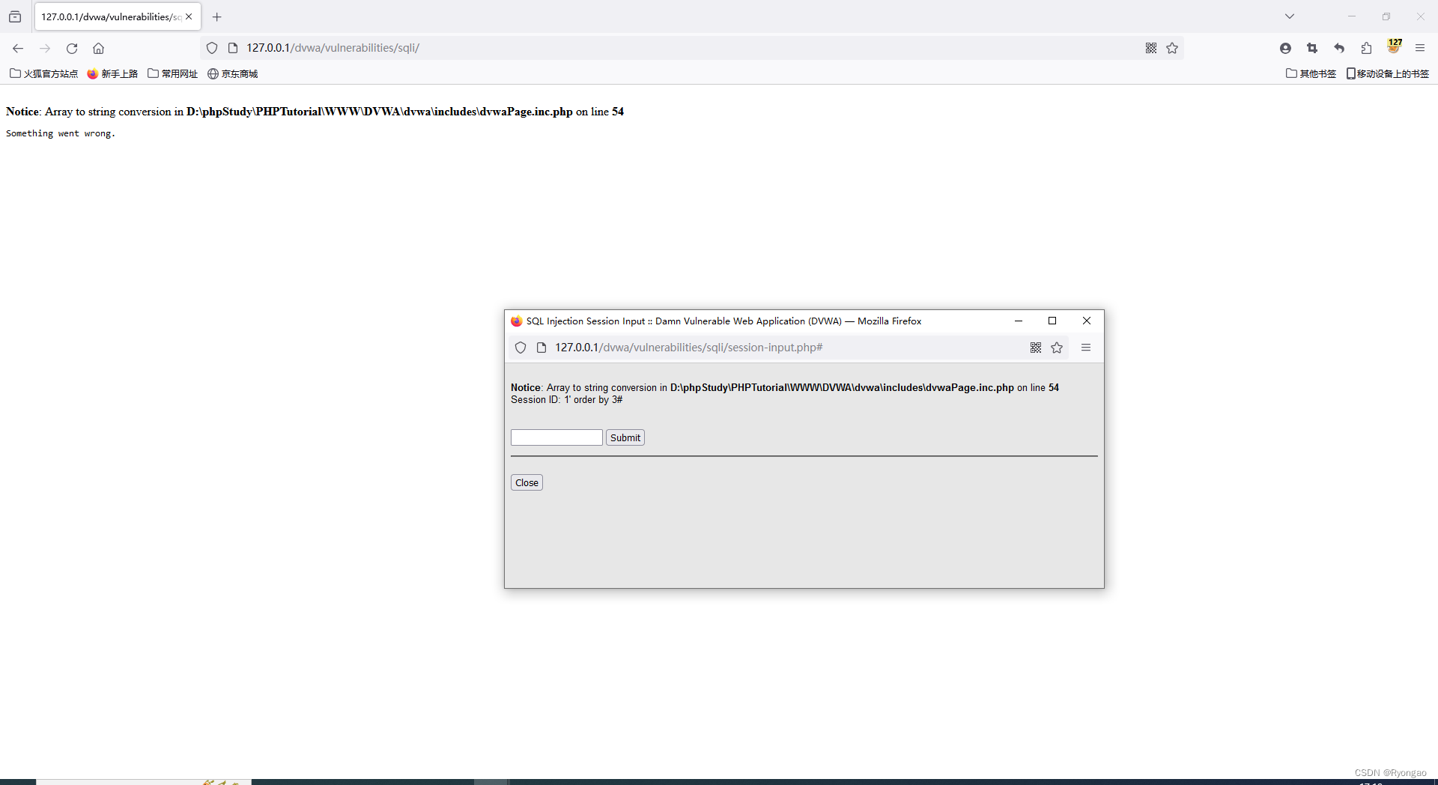Image resolution: width=1438 pixels, height=785 pixels.
Task: Click the Session ID text input field
Action: coord(556,437)
